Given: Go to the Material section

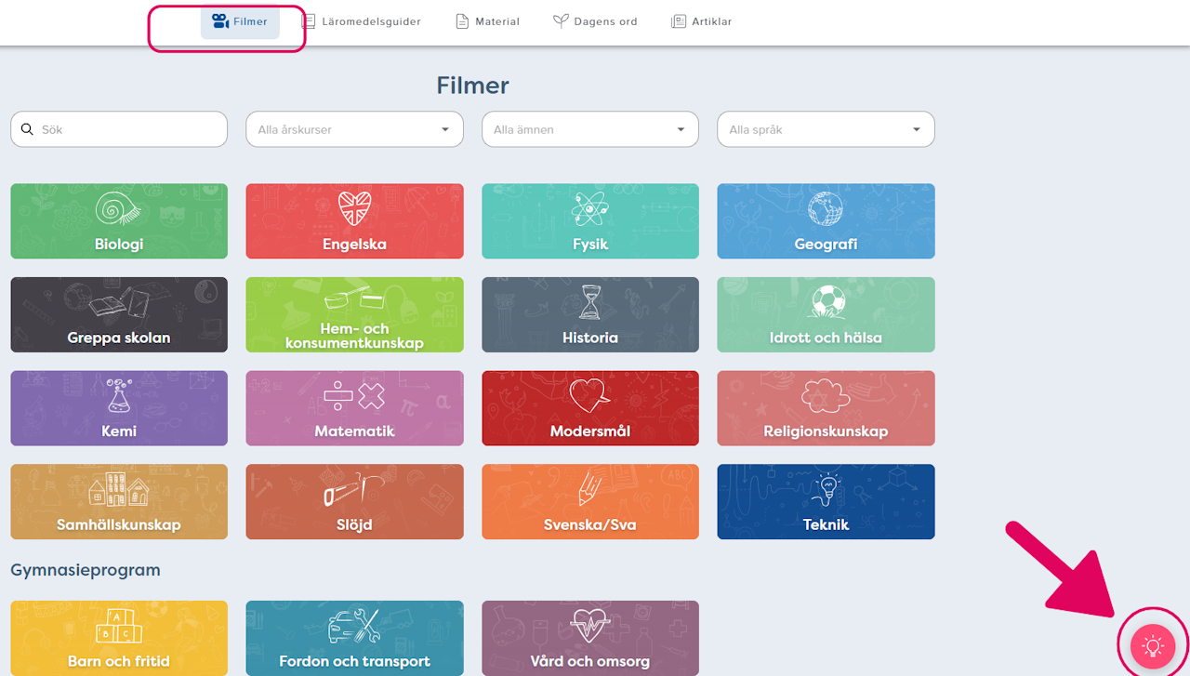Looking at the screenshot, I should pyautogui.click(x=487, y=21).
